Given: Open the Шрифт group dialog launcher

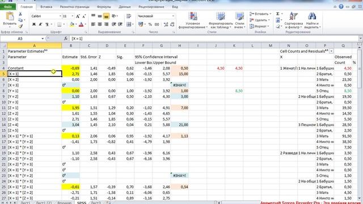Looking at the screenshot, I should coord(86,32).
